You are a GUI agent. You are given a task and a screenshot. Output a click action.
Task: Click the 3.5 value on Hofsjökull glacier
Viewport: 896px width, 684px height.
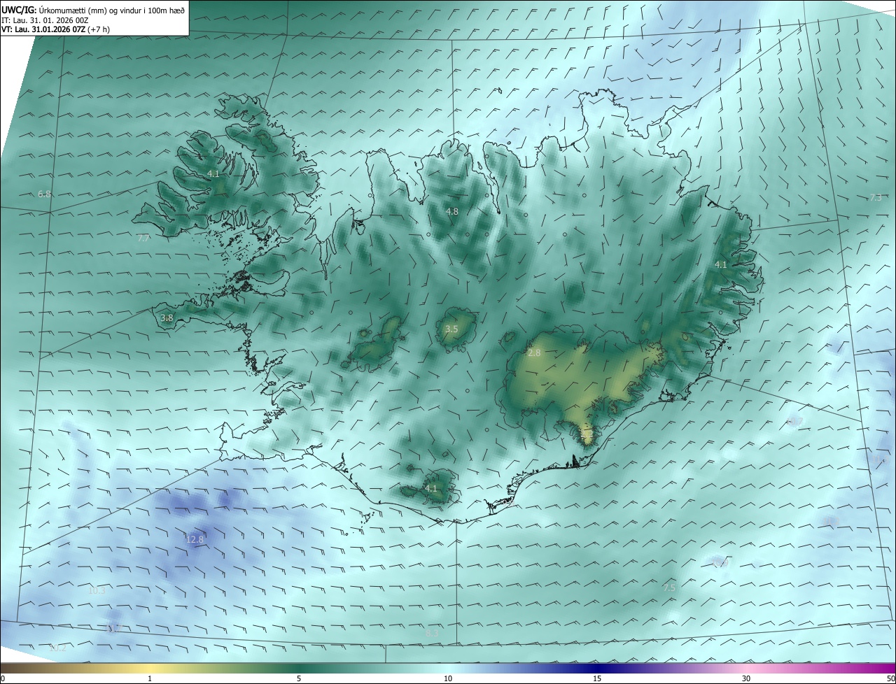pos(451,329)
